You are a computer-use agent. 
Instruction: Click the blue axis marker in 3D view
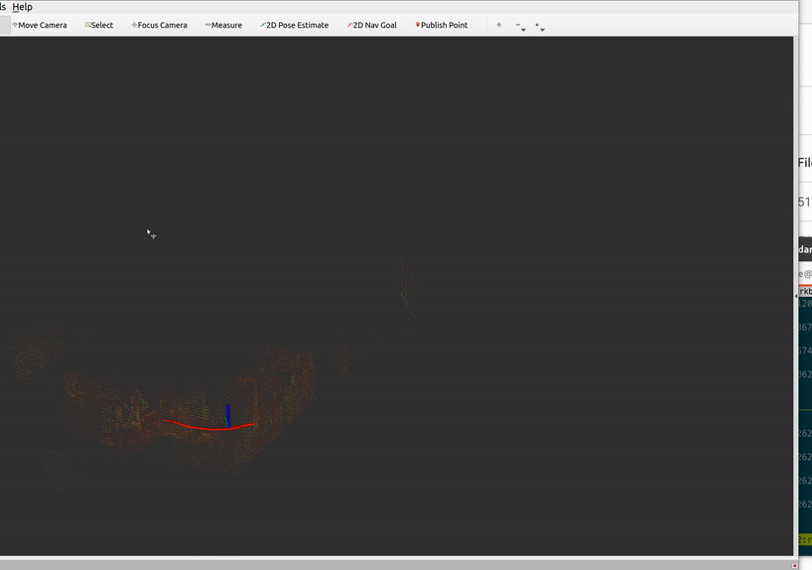point(228,415)
